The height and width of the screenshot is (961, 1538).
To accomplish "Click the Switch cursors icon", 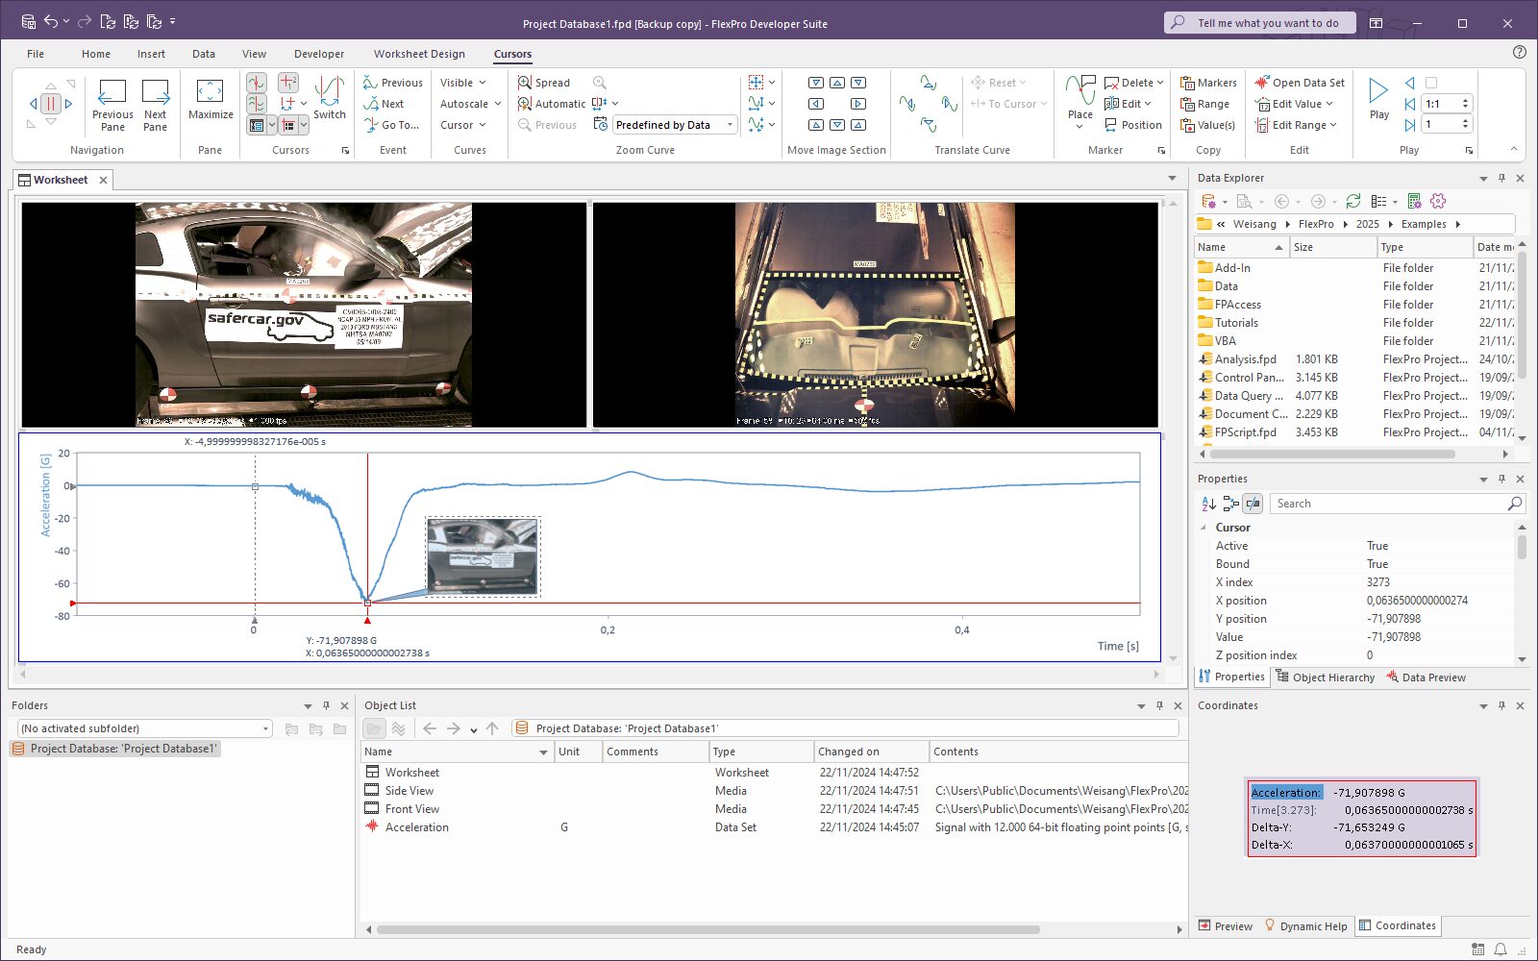I will click(329, 99).
